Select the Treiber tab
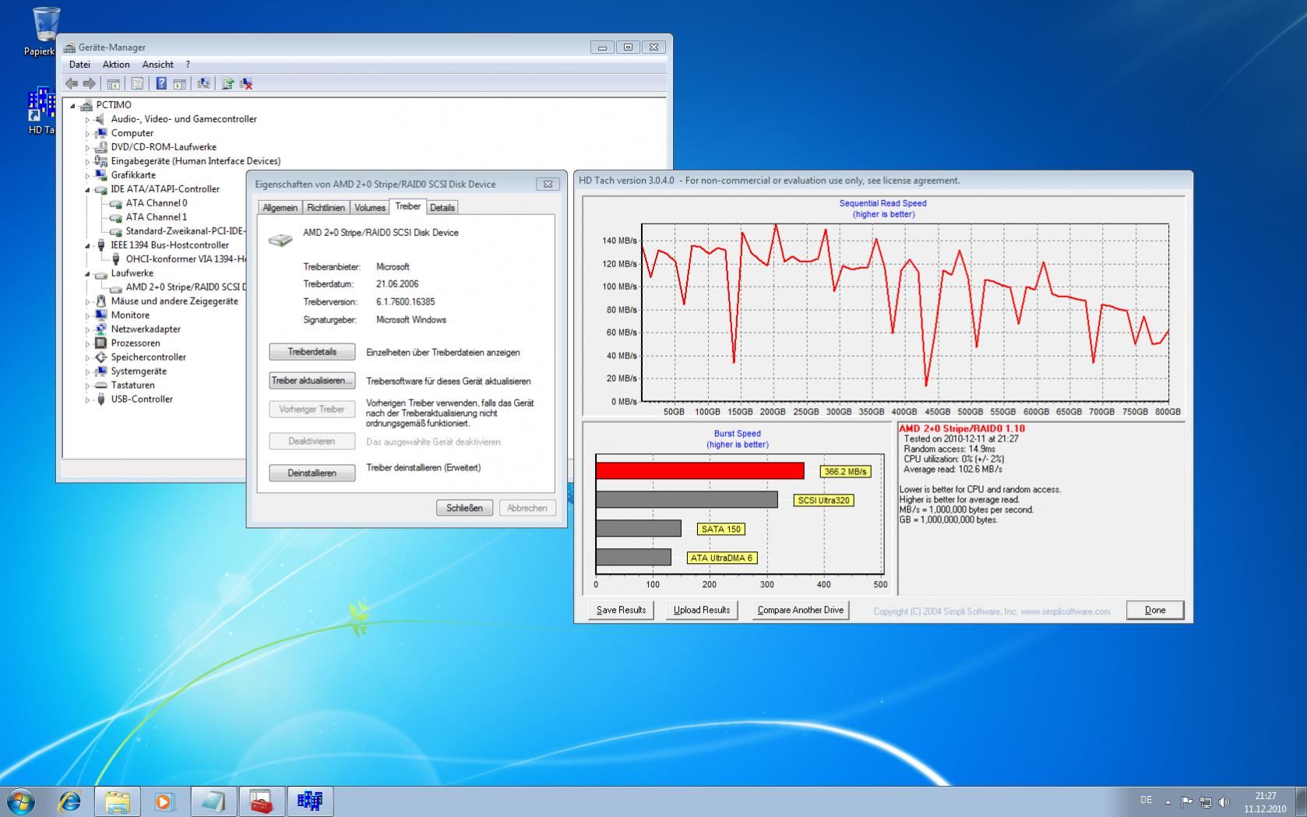Screen dimensions: 1307x817 point(407,206)
